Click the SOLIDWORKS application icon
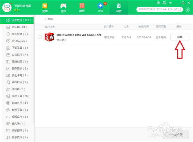193x142 pixels. (49, 37)
